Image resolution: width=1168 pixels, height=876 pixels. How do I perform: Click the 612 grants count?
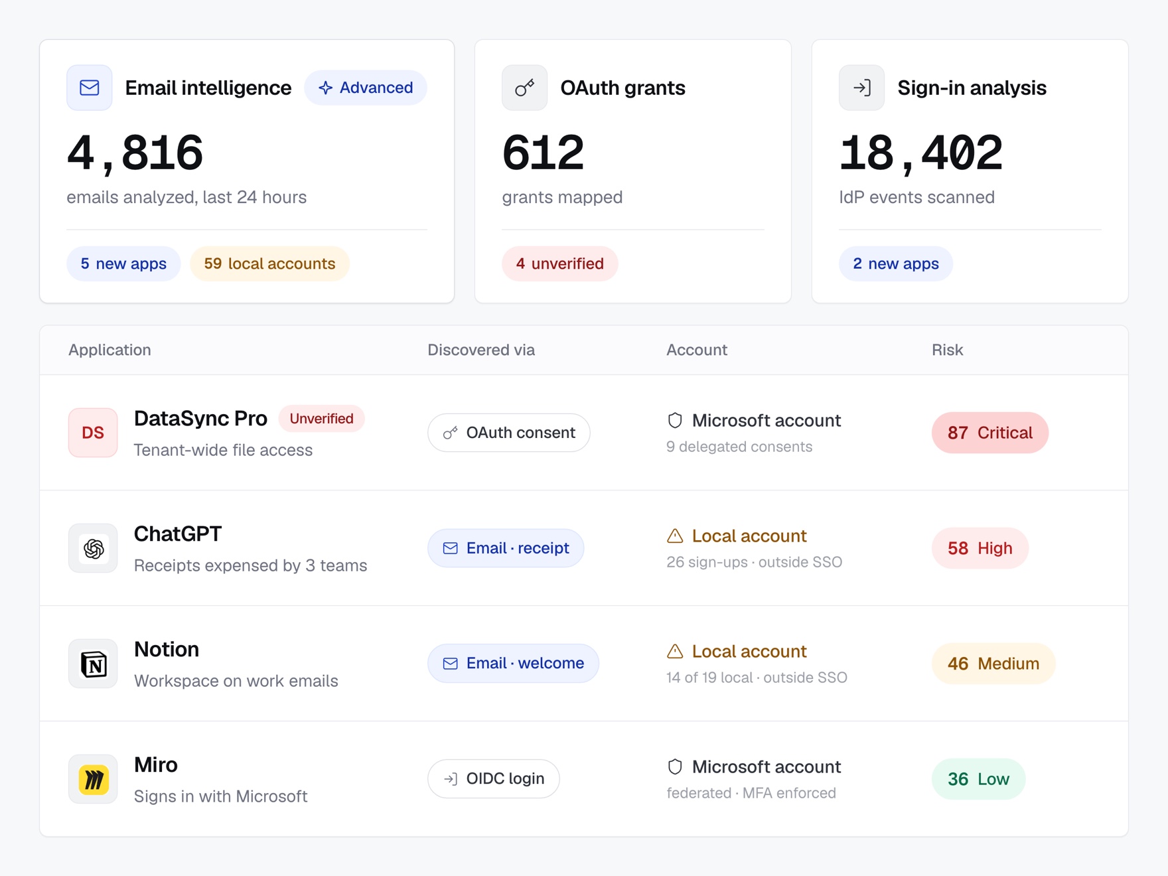click(x=544, y=153)
